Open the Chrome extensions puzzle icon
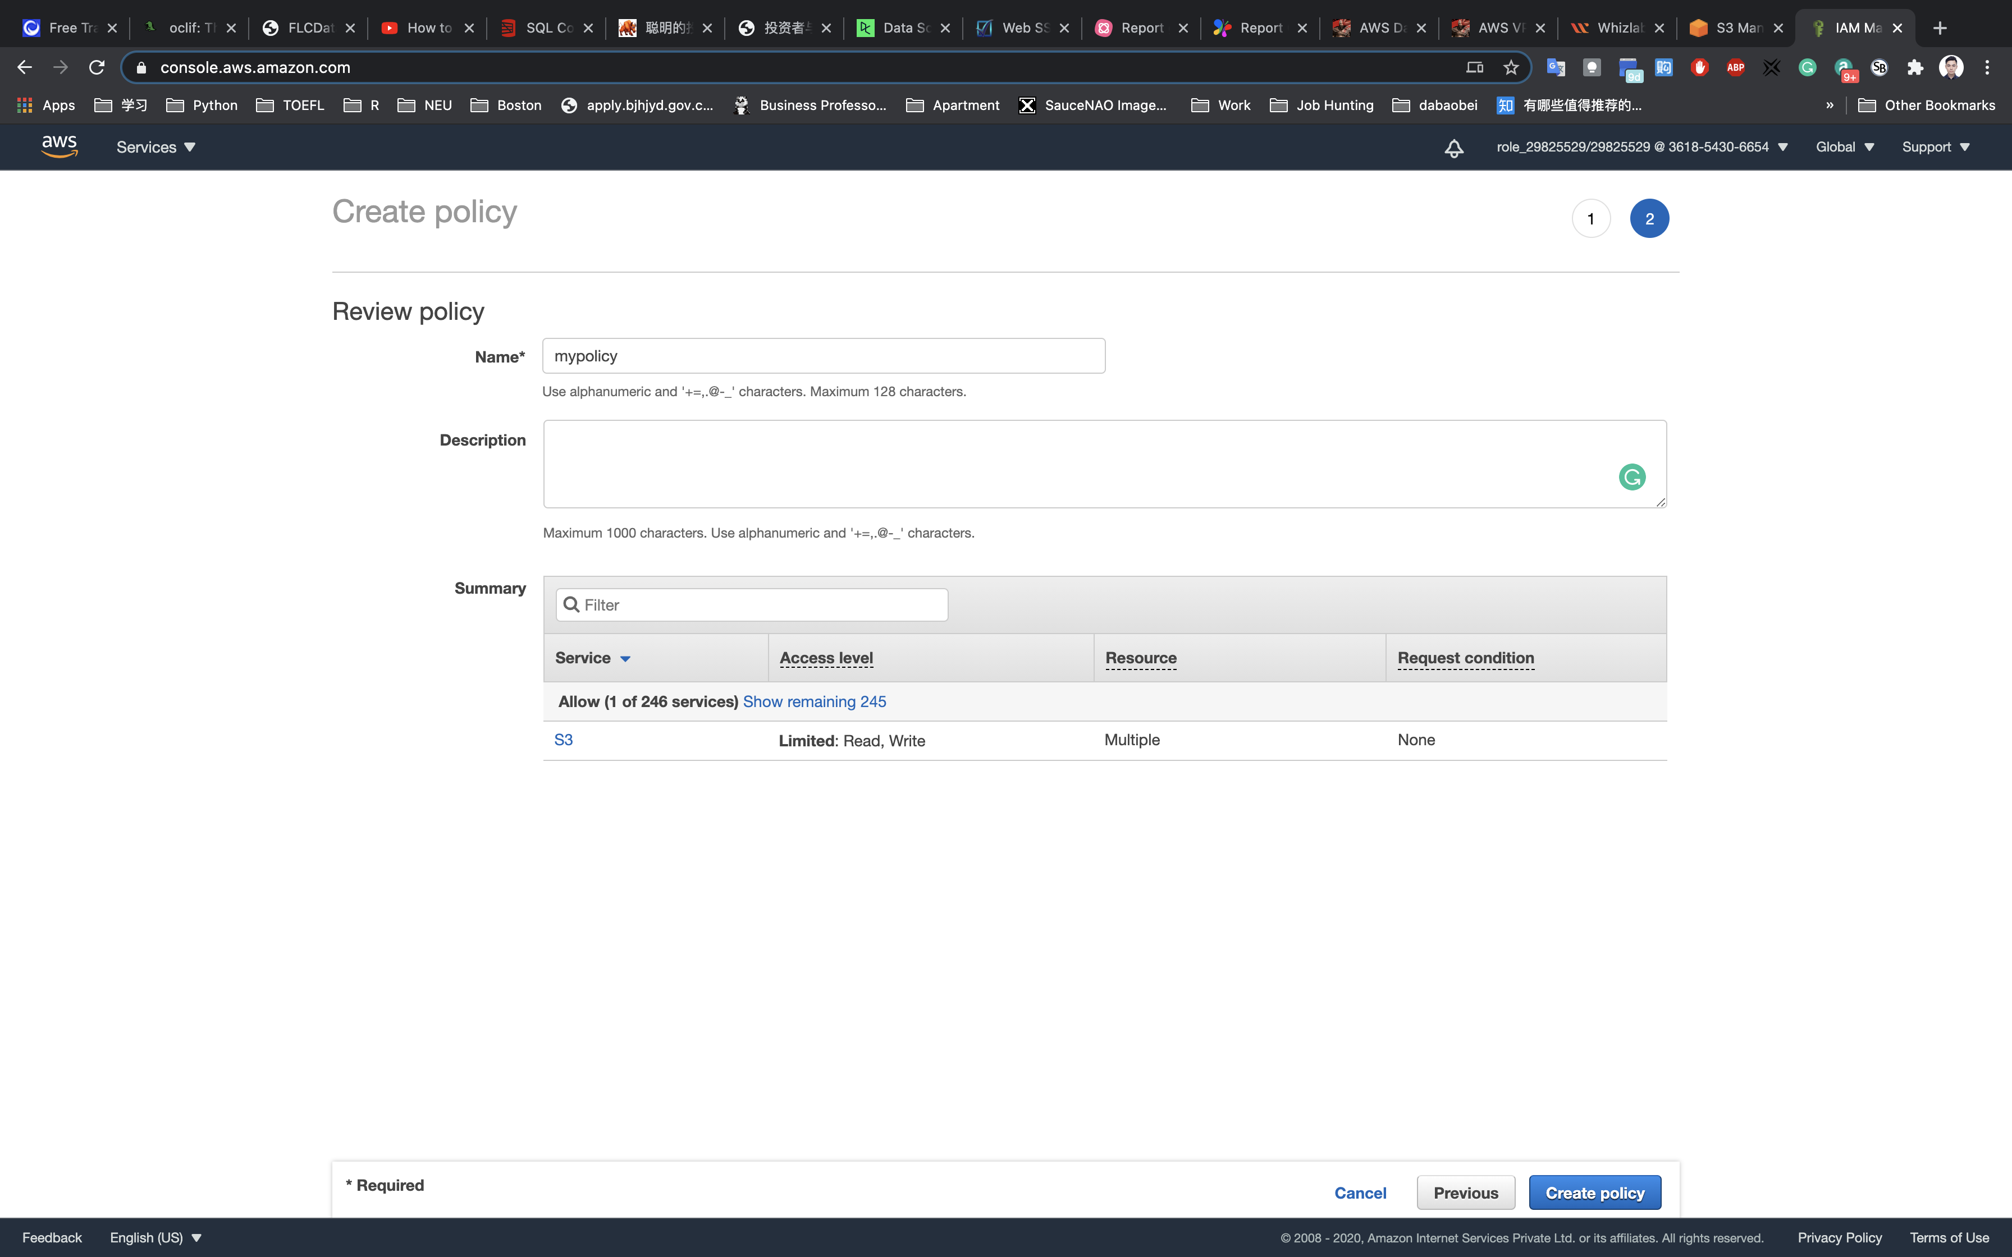The image size is (2012, 1257). [1915, 67]
